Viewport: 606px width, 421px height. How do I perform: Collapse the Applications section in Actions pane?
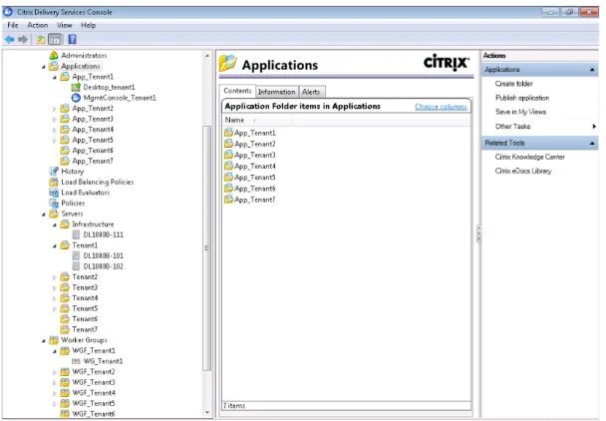pyautogui.click(x=592, y=70)
